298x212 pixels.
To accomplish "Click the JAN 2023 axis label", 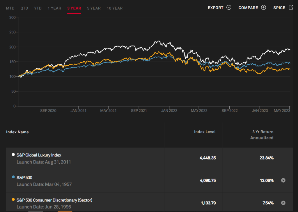I will (260, 111).
